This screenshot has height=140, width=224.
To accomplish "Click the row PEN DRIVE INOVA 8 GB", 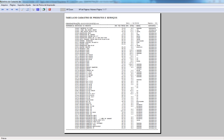I will [x=116, y=32].
